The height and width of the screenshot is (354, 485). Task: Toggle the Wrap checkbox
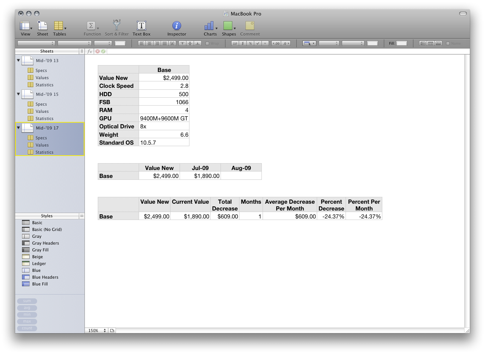(x=207, y=44)
